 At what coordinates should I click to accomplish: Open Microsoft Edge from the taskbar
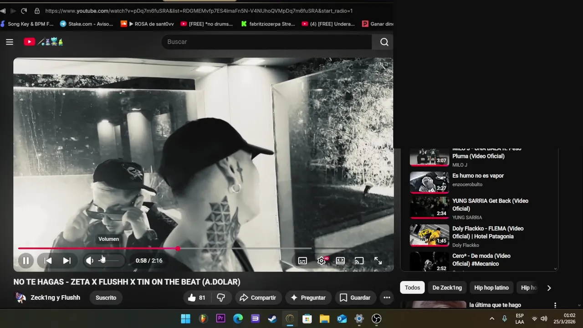pos(238,318)
